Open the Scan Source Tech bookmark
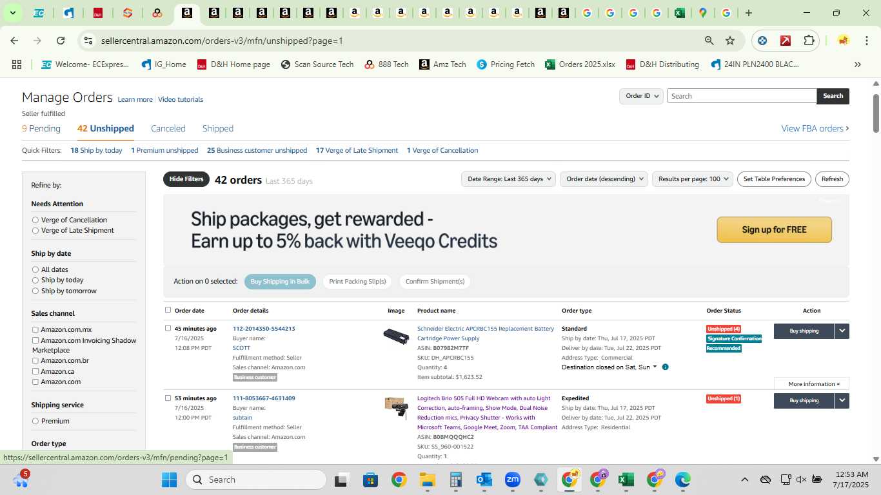This screenshot has height=495, width=881. pyautogui.click(x=317, y=64)
